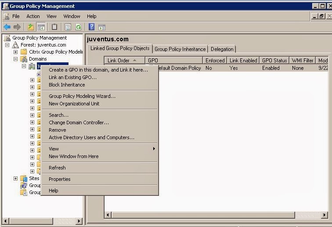
Task: Open the Window menu
Action: coord(72,16)
